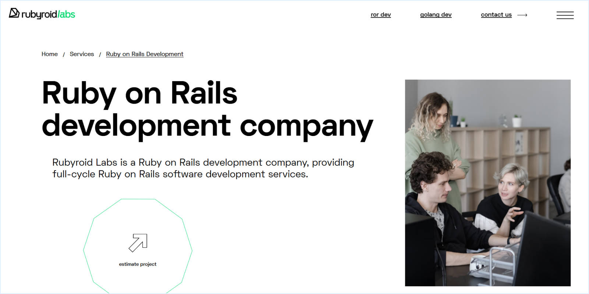This screenshot has height=294, width=589.
Task: Click the team photo at the desk
Action: coord(488,183)
